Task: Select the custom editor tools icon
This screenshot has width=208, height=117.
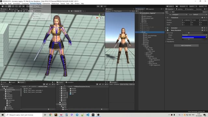Action: pos(23,6)
